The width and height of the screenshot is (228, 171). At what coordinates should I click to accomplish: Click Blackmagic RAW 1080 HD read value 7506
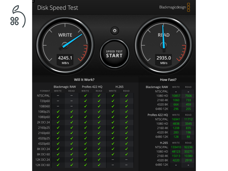(x=188, y=96)
